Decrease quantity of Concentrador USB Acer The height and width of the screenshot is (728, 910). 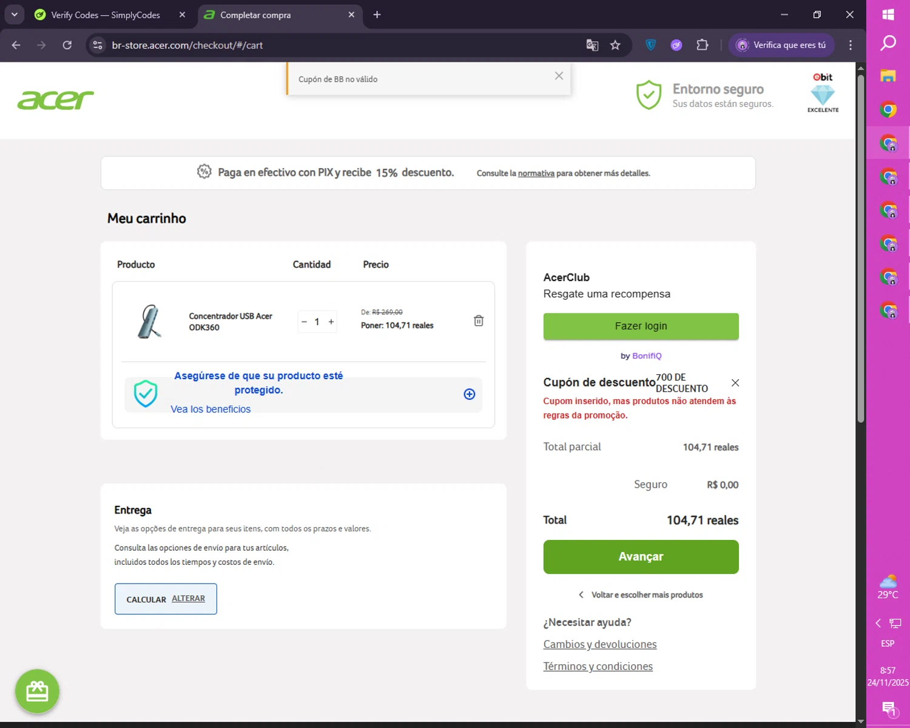click(x=304, y=322)
